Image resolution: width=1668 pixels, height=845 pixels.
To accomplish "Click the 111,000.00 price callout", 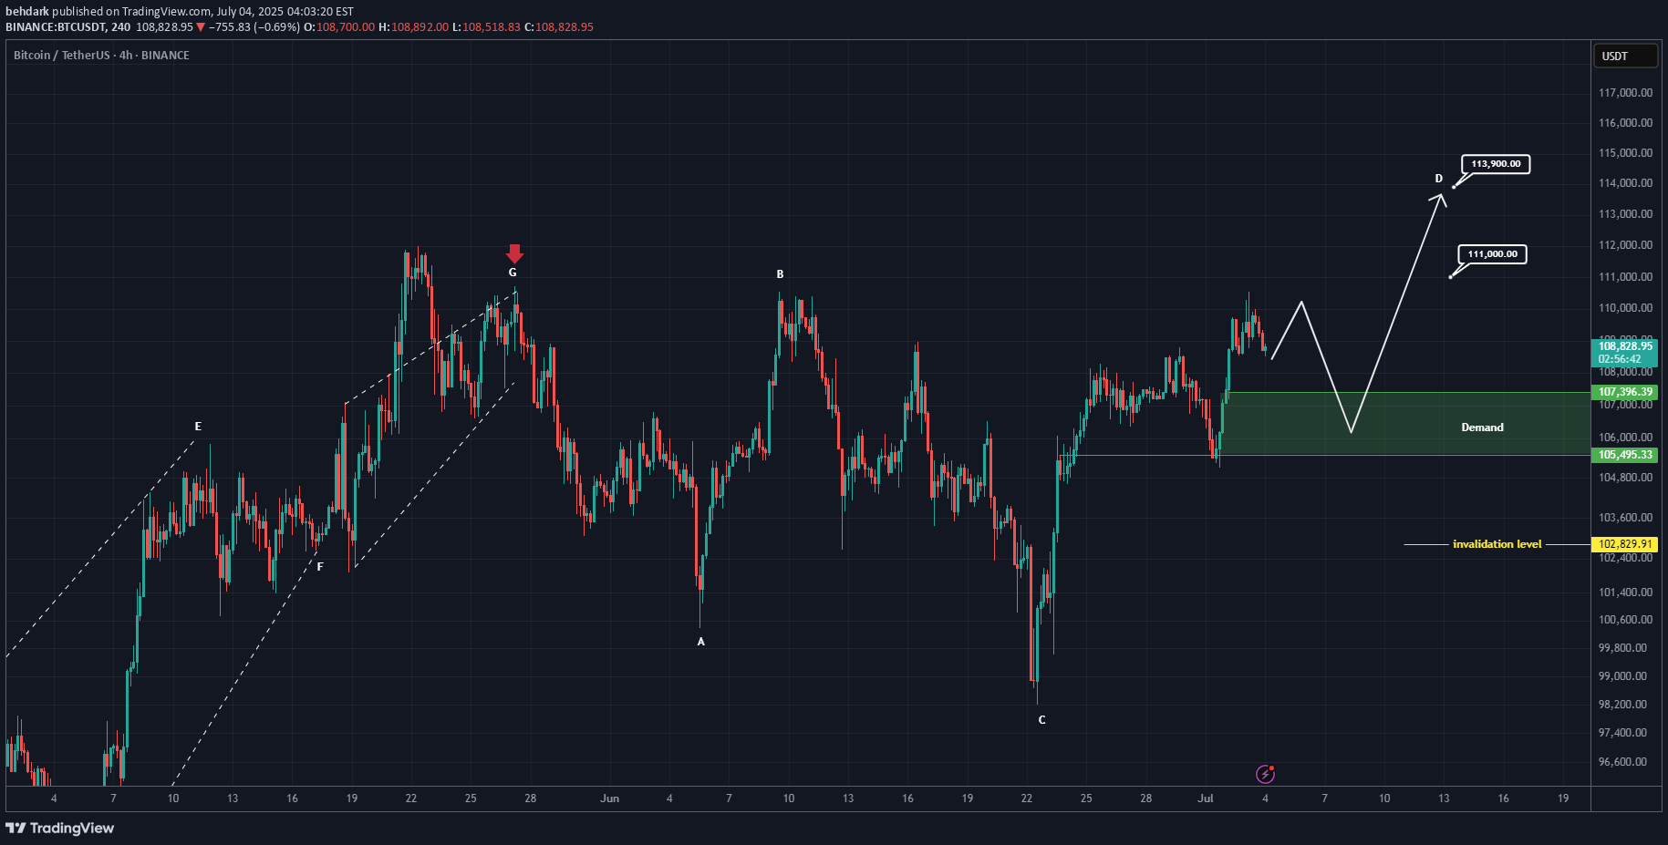I will click(1493, 254).
